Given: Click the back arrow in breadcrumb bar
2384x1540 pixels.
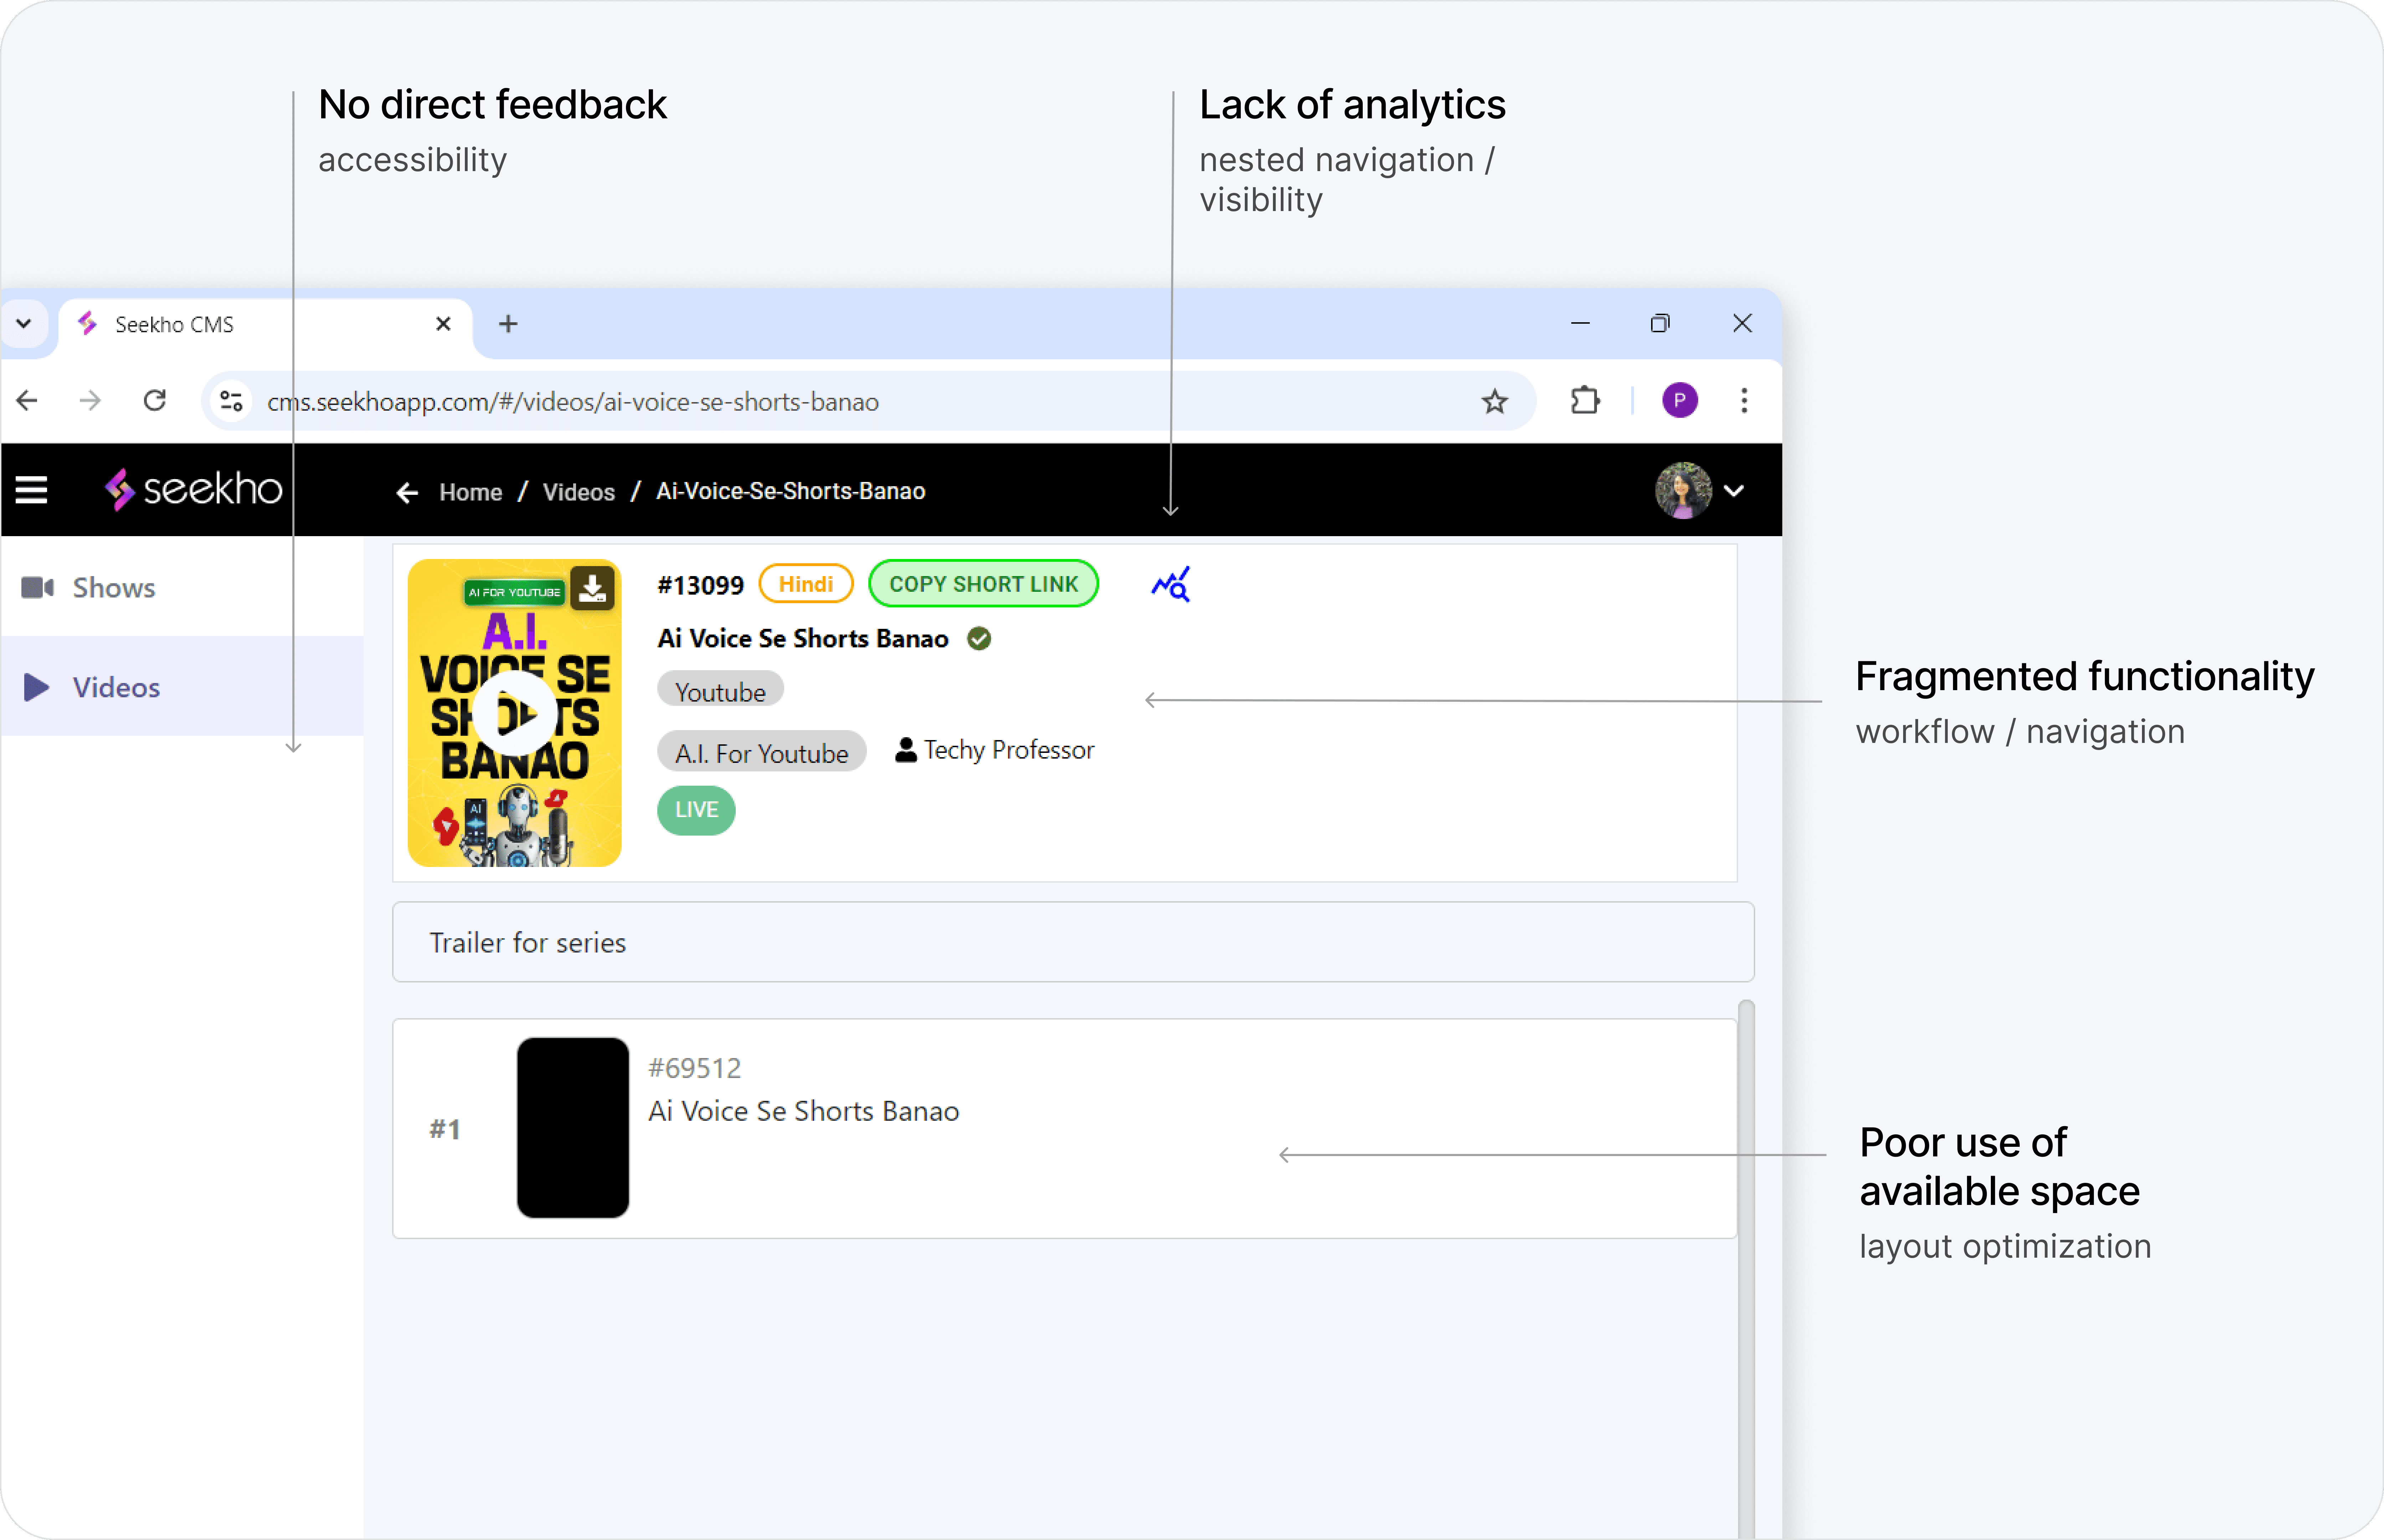Looking at the screenshot, I should coord(406,492).
